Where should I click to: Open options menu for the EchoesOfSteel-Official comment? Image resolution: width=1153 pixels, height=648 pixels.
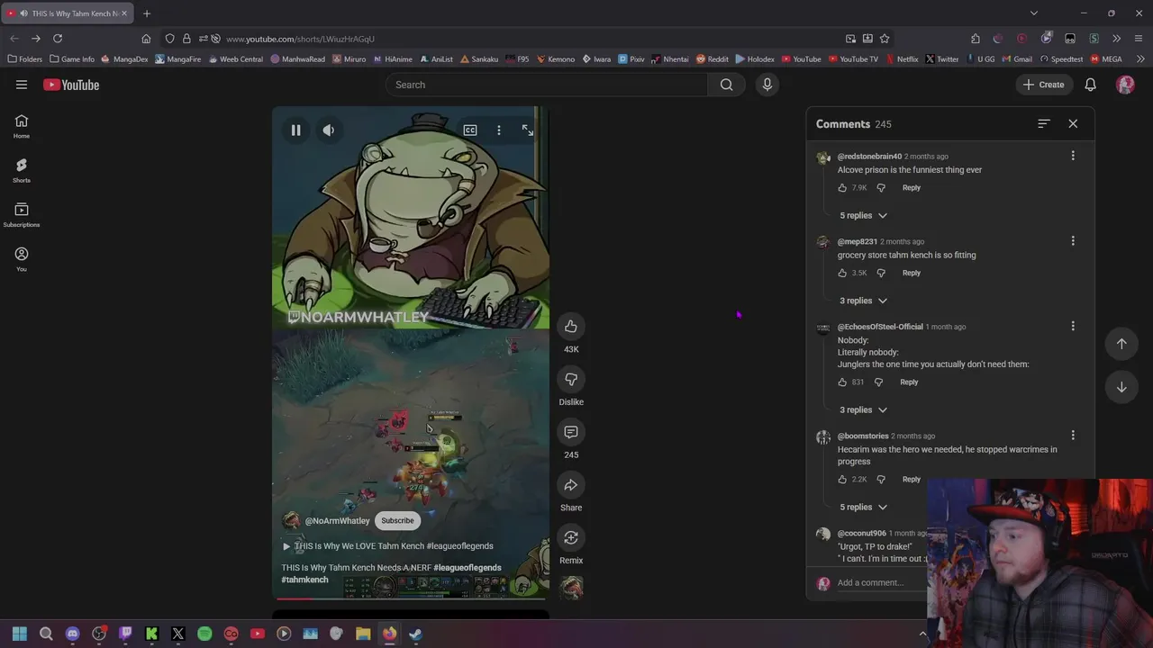[x=1073, y=326]
